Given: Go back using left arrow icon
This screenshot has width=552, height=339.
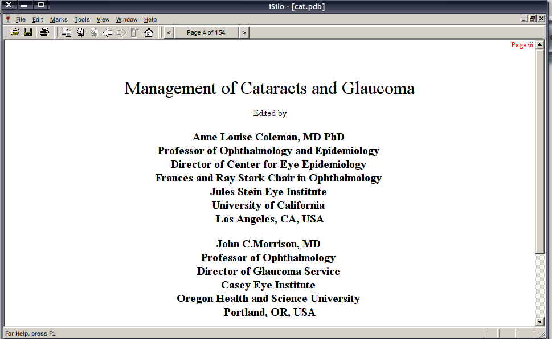Looking at the screenshot, I should 107,32.
